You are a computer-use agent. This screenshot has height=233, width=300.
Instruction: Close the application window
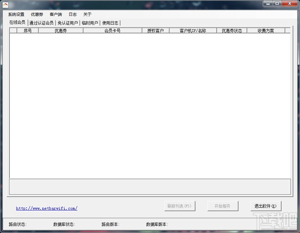point(290,3)
